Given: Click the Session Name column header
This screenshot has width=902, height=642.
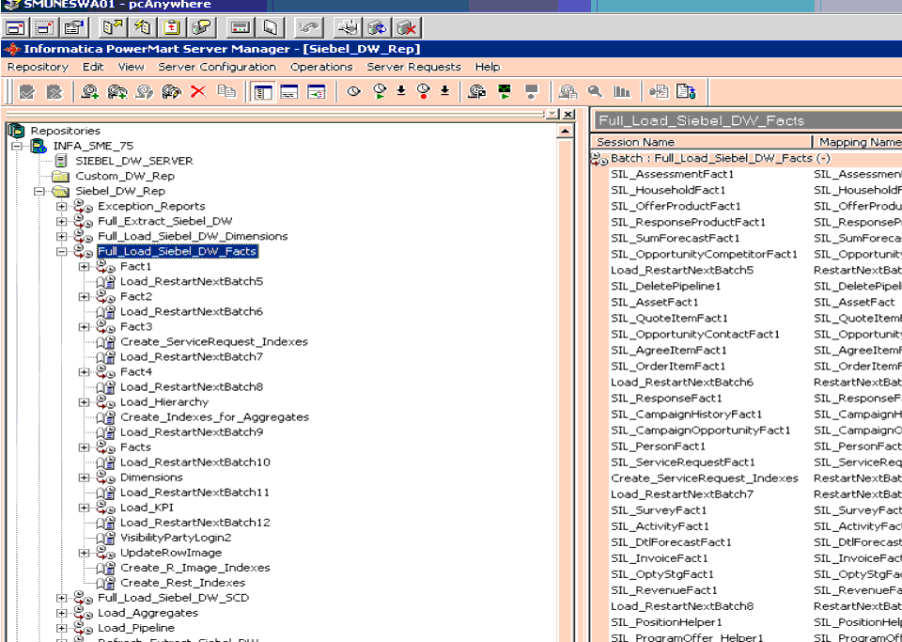Looking at the screenshot, I should tap(701, 142).
